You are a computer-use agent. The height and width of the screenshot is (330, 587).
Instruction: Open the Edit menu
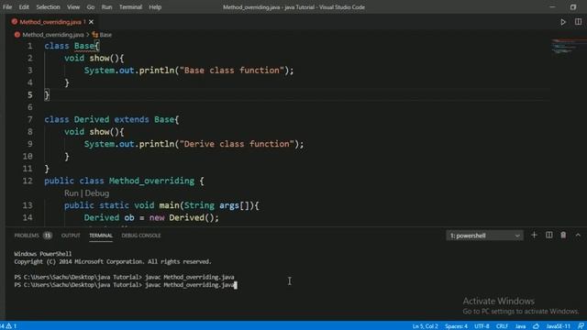(24, 7)
